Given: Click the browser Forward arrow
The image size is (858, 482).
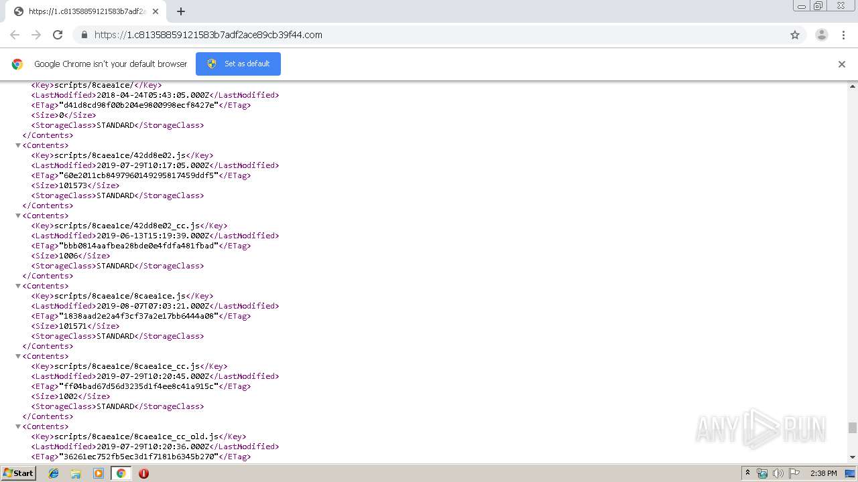Looking at the screenshot, I should tap(36, 35).
